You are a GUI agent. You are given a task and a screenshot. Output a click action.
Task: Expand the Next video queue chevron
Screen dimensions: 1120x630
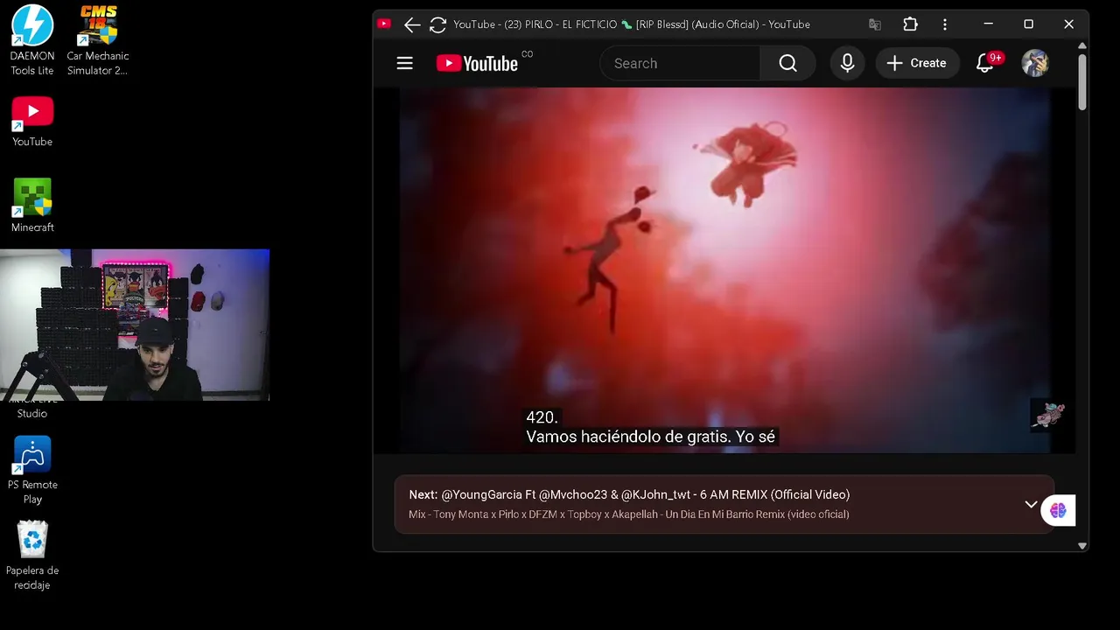pos(1031,505)
